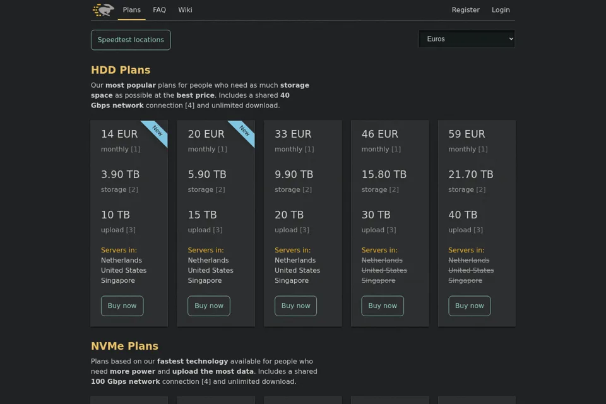Click the 15 TB upload value
606x404 pixels.
pyautogui.click(x=202, y=215)
